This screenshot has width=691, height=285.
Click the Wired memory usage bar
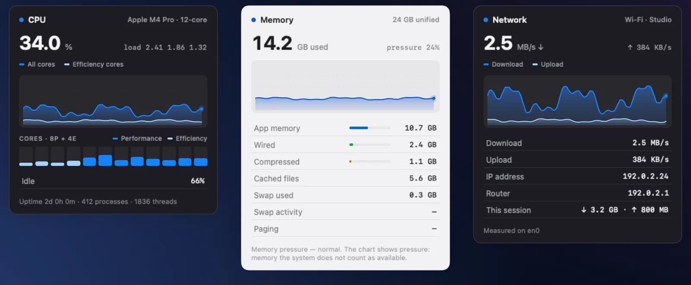370,145
